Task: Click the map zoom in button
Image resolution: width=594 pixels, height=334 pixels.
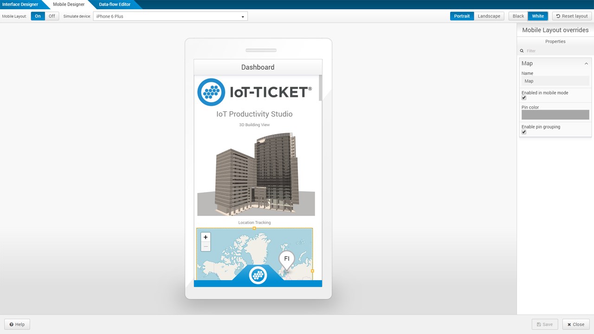Action: coord(206,237)
